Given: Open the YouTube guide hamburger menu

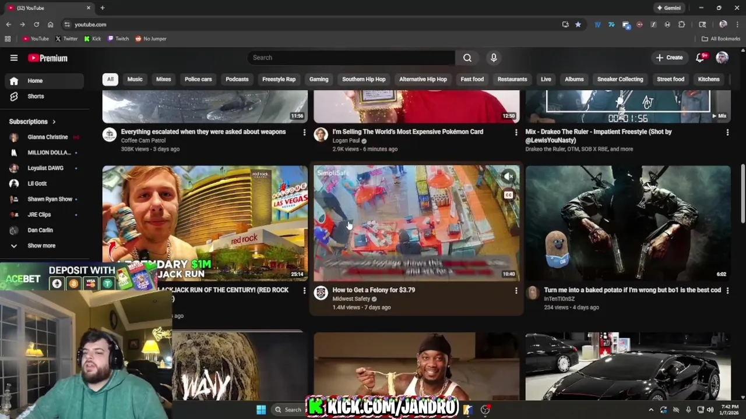Looking at the screenshot, I should pyautogui.click(x=14, y=58).
